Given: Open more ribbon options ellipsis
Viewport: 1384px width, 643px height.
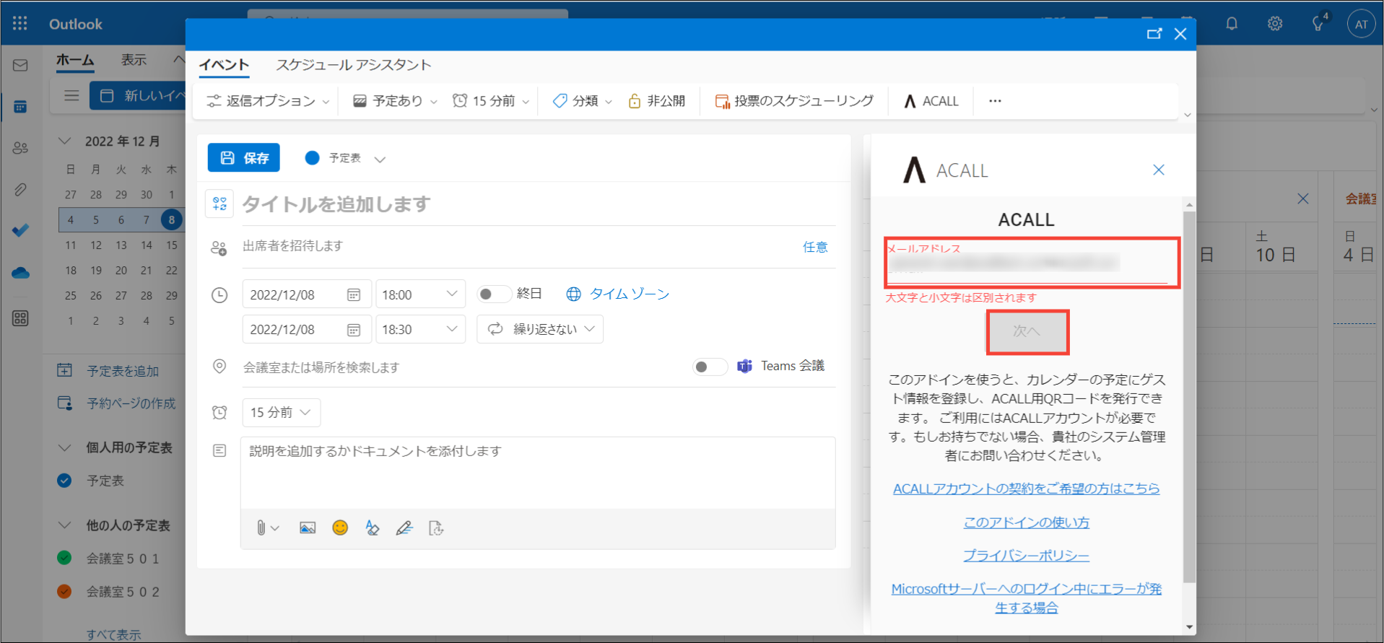Looking at the screenshot, I should (995, 101).
